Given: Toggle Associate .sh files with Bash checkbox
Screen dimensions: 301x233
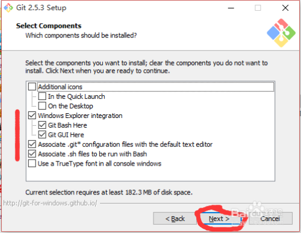Looking at the screenshot, I should tap(32, 154).
